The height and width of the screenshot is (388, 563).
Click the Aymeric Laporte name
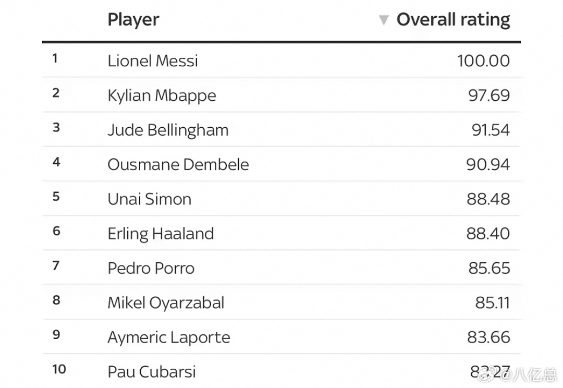(169, 338)
